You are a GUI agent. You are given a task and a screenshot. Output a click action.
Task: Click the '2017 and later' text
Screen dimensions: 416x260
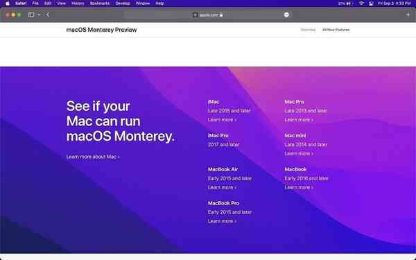coord(223,145)
